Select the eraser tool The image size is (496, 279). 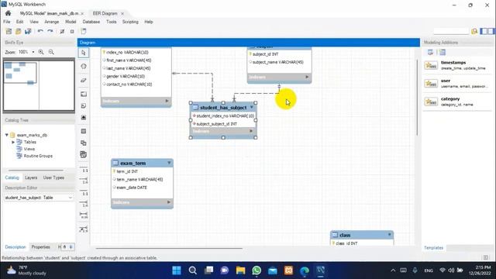(84, 81)
